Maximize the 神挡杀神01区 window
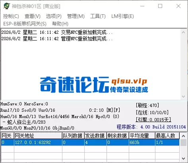Screen dimensions: 188x163 tap(160, 6)
